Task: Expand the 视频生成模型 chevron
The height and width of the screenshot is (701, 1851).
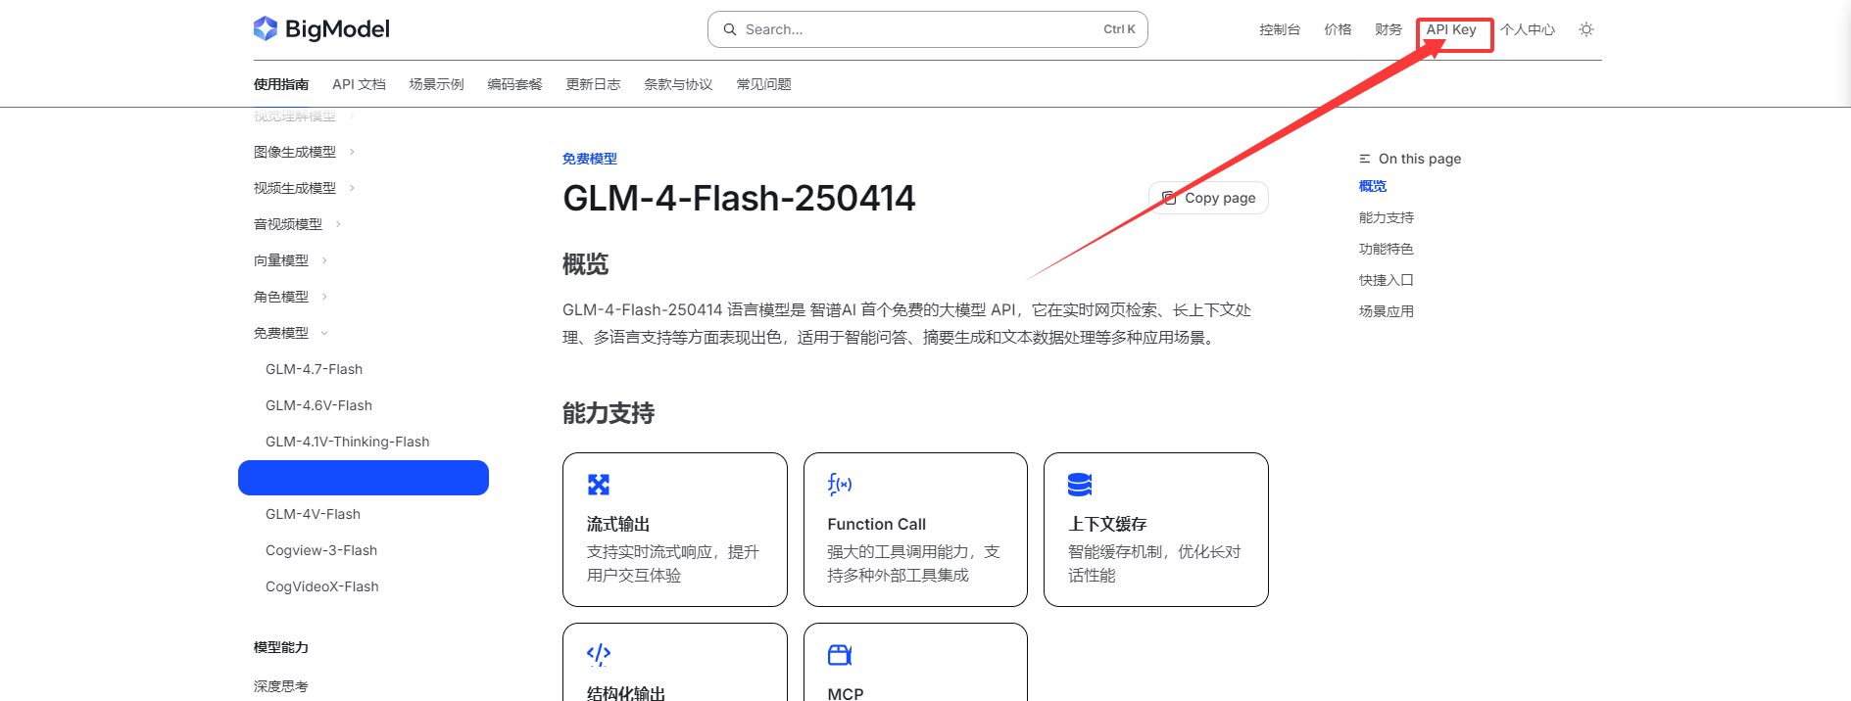Action: coord(353,188)
